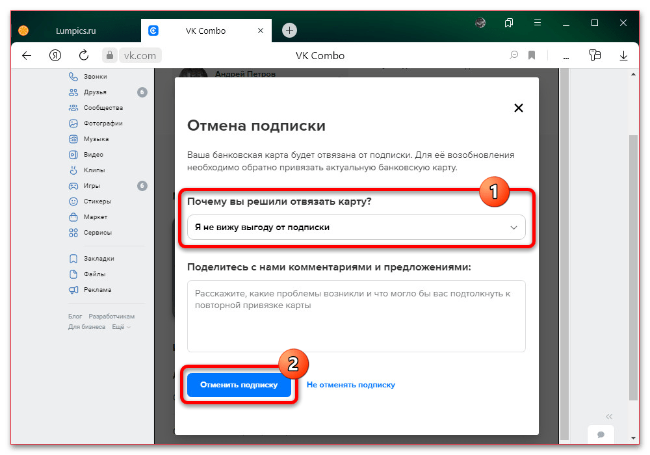Close the Отмена подписки dialog
This screenshot has width=650, height=455.
point(519,108)
